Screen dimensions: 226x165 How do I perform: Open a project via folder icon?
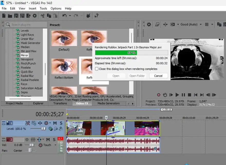10,16
